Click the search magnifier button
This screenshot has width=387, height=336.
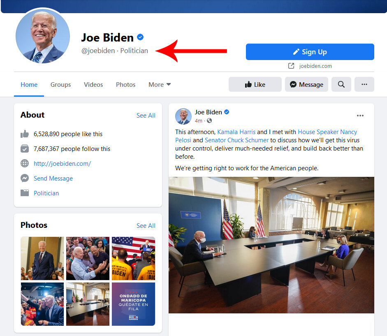point(341,84)
